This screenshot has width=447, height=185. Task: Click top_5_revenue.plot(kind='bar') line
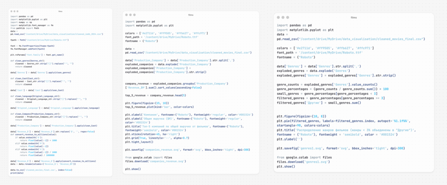click(x=159, y=107)
